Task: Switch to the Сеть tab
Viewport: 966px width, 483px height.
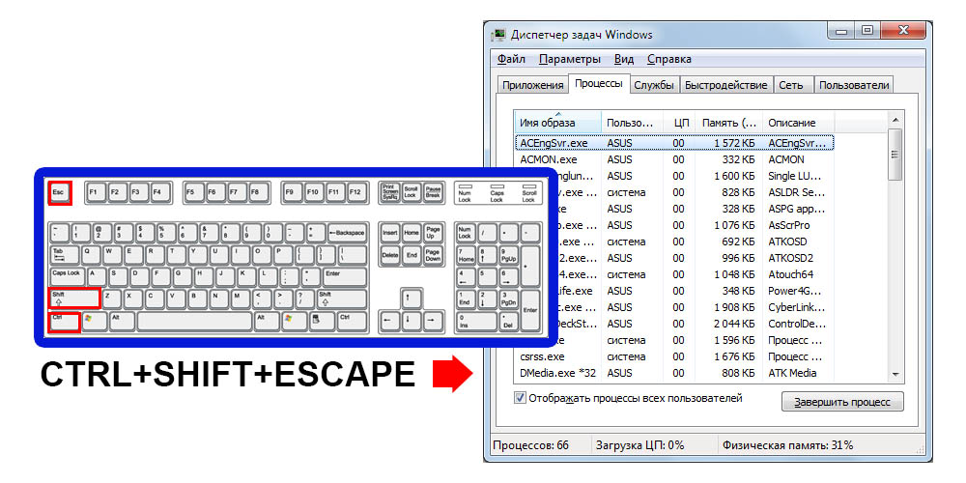Action: coord(790,85)
